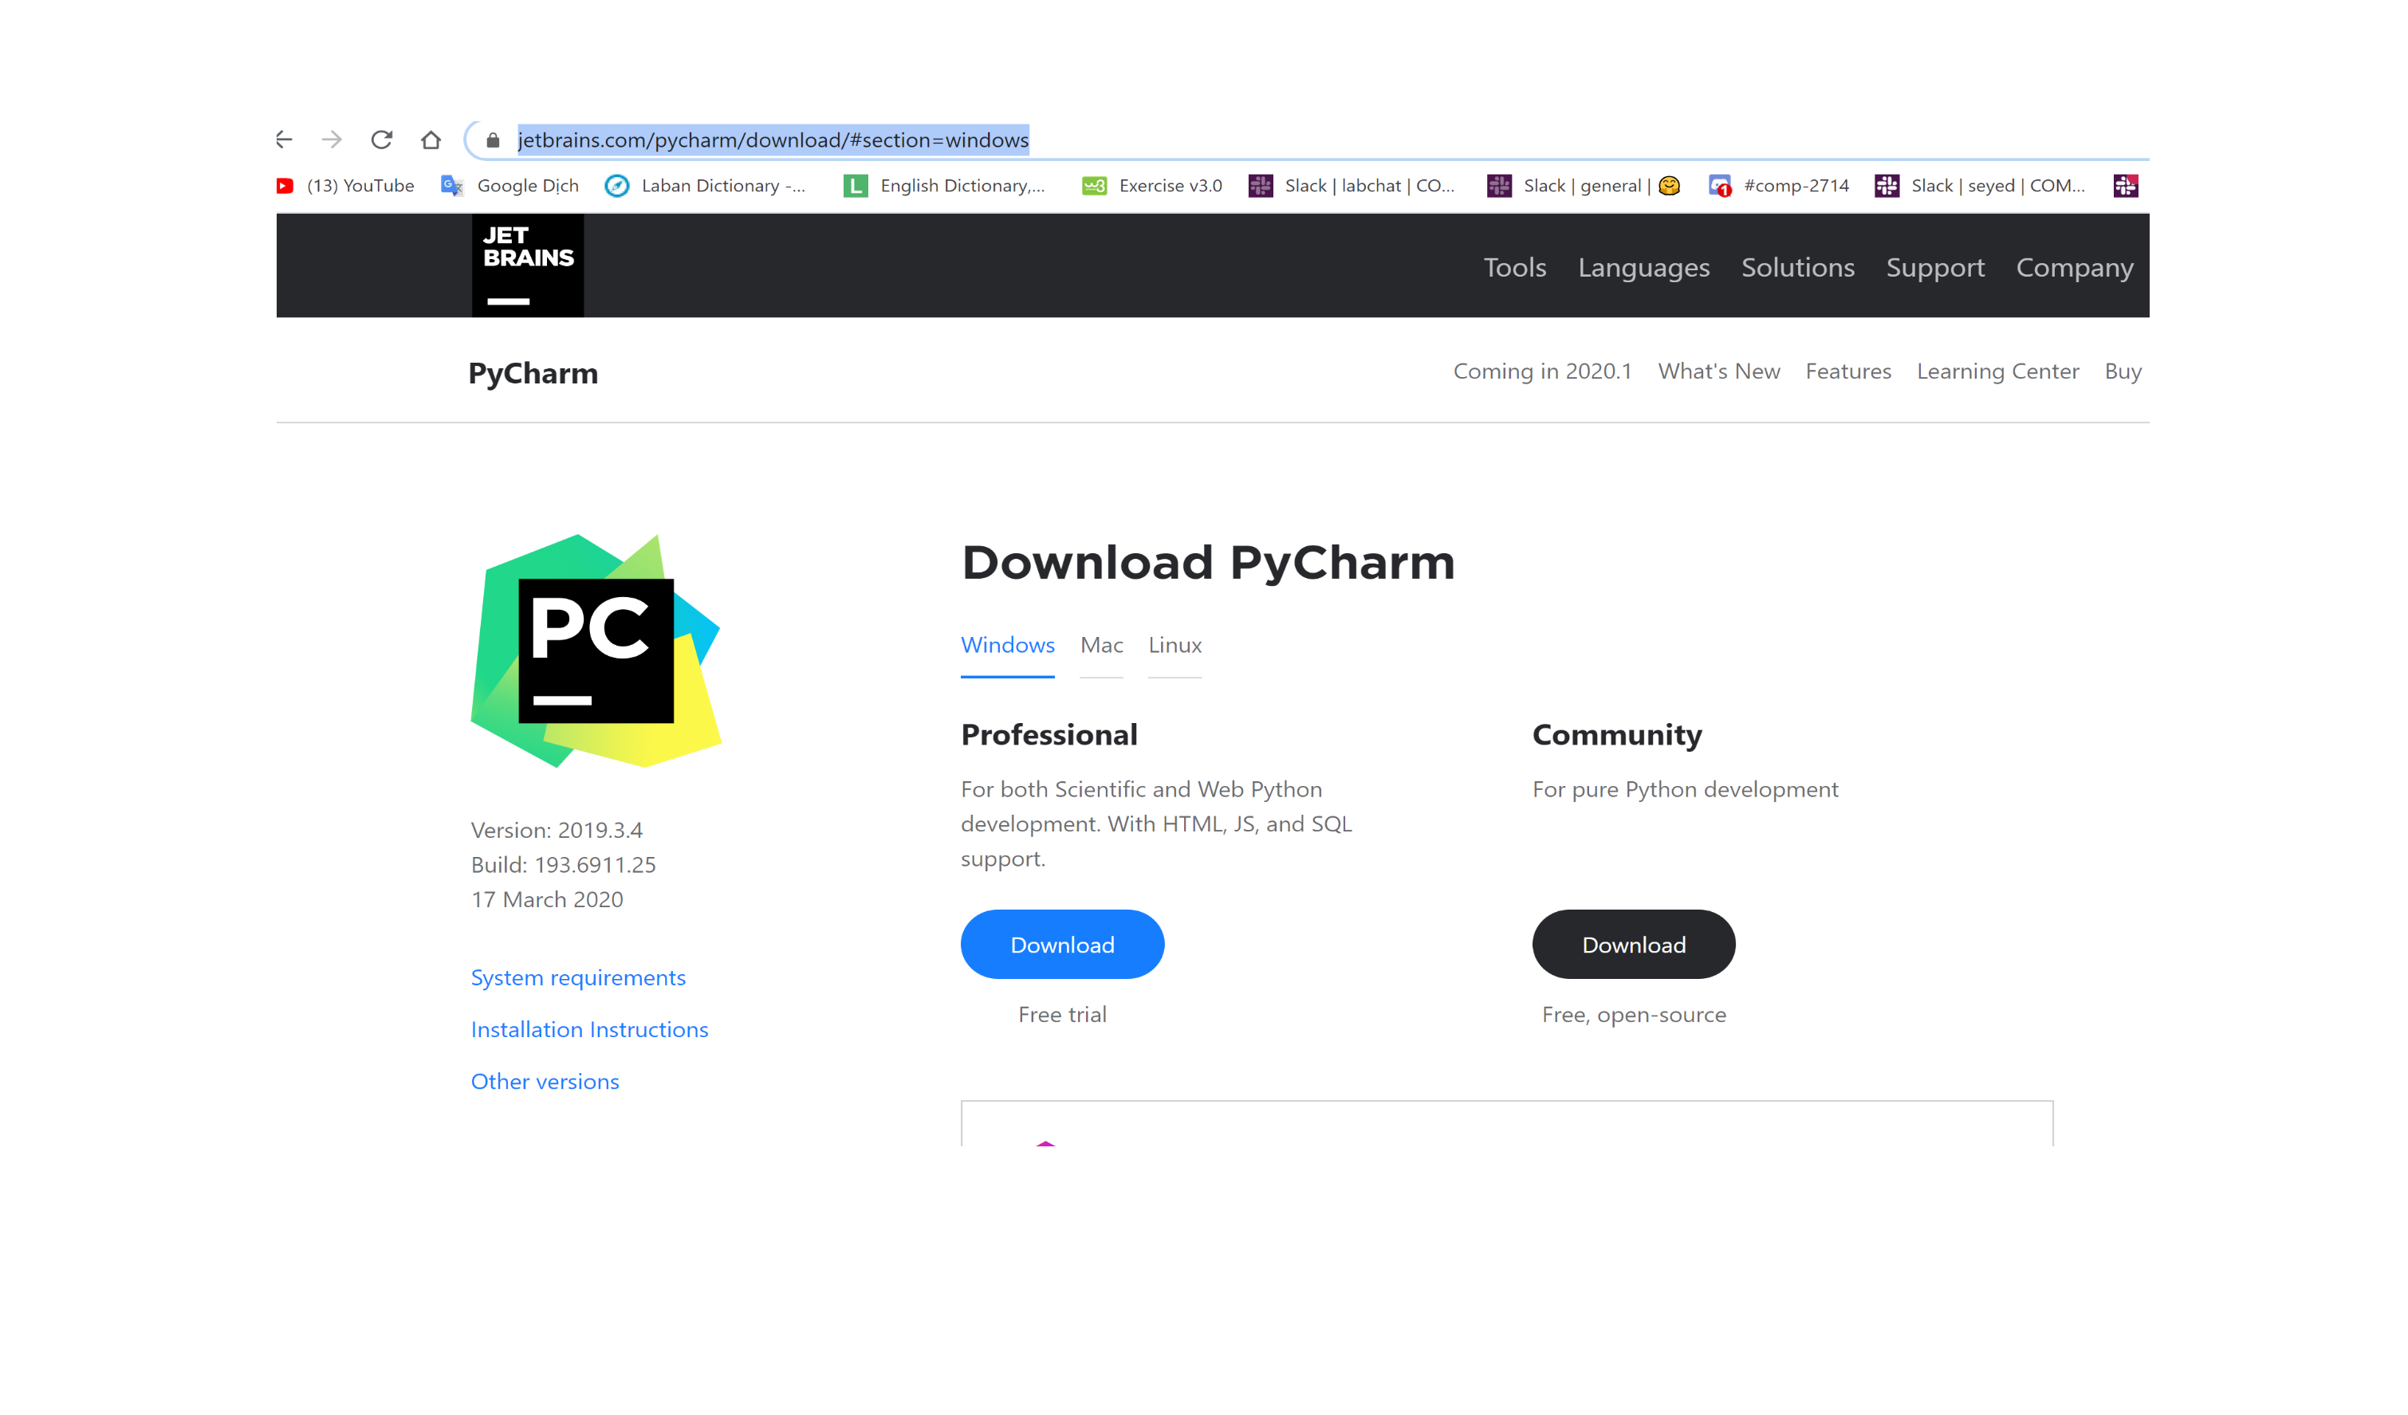Open the Tools menu
The image size is (2408, 1415).
point(1514,268)
